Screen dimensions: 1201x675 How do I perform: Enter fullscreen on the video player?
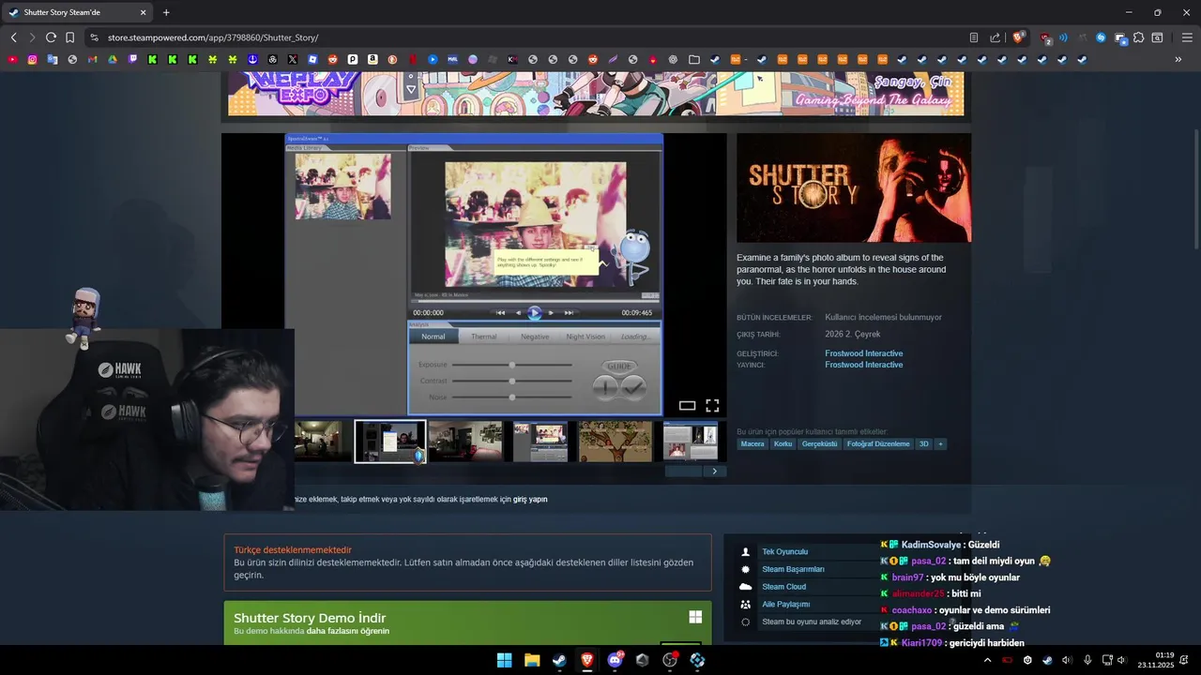[x=712, y=405]
